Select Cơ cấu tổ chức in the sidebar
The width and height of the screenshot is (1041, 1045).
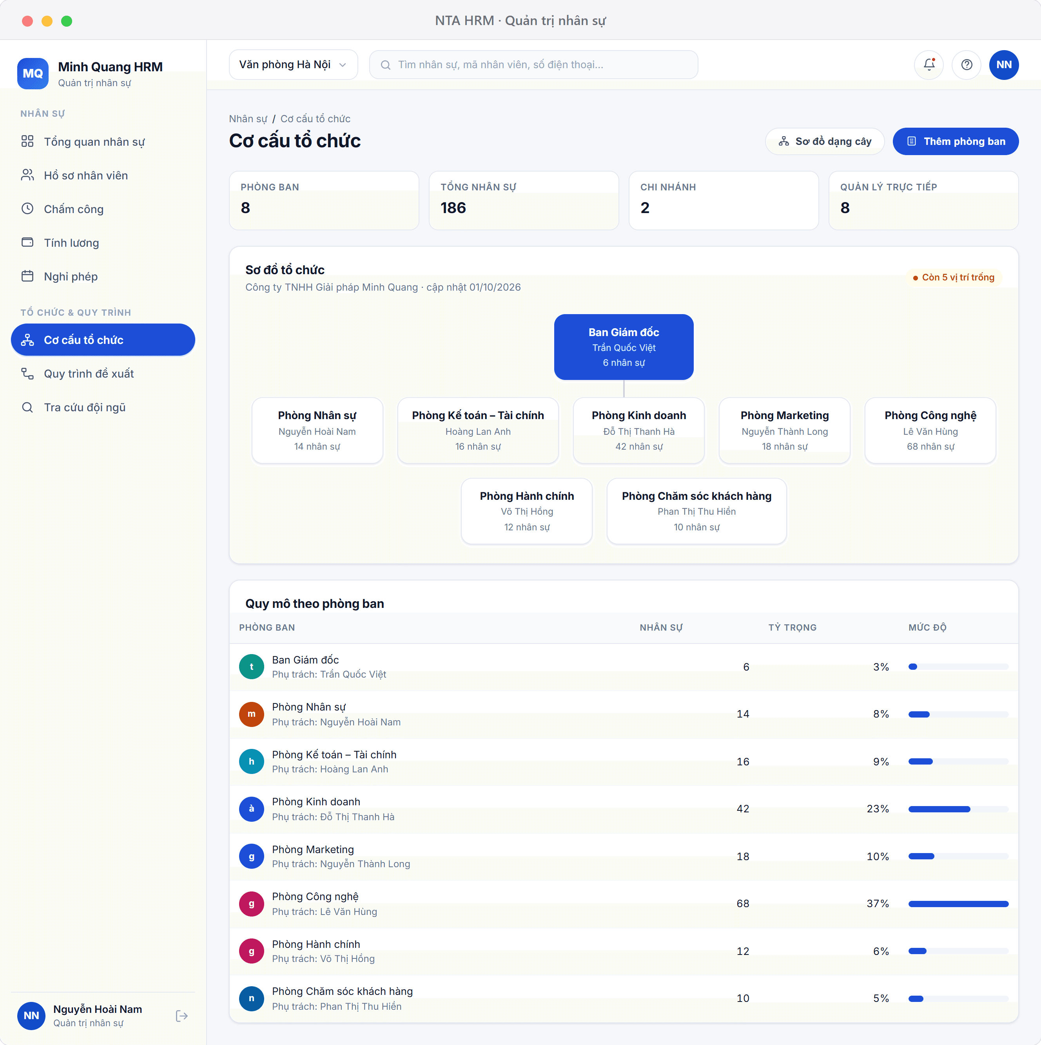(103, 340)
